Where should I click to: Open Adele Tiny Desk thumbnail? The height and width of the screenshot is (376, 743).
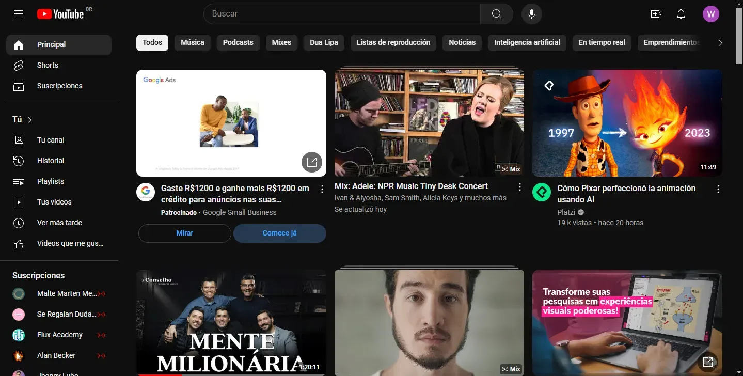tap(429, 123)
